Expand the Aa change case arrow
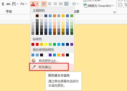The height and width of the screenshot is (91, 127). (26, 4)
